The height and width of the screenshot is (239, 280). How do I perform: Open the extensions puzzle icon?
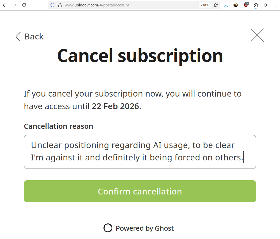[x=256, y=5]
